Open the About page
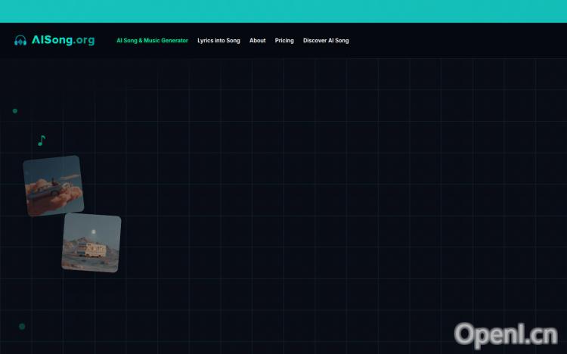Screen dimensions: 567x354 258,41
